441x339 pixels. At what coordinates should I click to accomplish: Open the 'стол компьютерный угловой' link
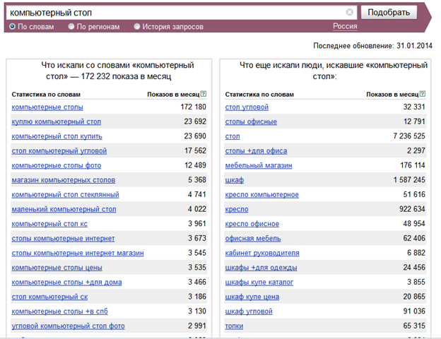(59, 151)
